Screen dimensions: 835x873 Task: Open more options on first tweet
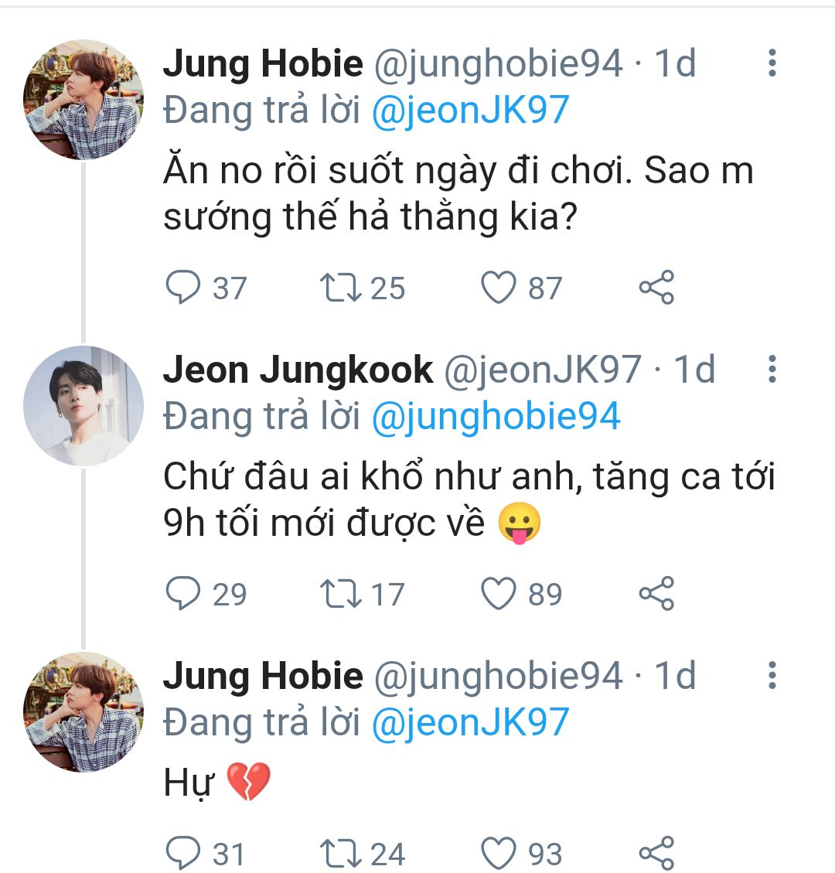click(772, 63)
